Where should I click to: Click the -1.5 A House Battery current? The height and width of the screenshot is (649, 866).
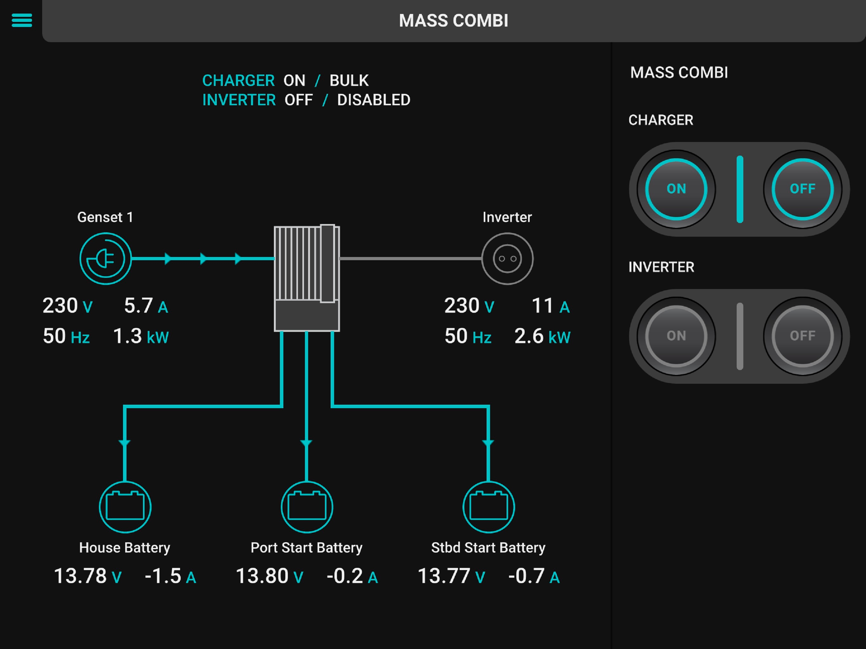[170, 576]
